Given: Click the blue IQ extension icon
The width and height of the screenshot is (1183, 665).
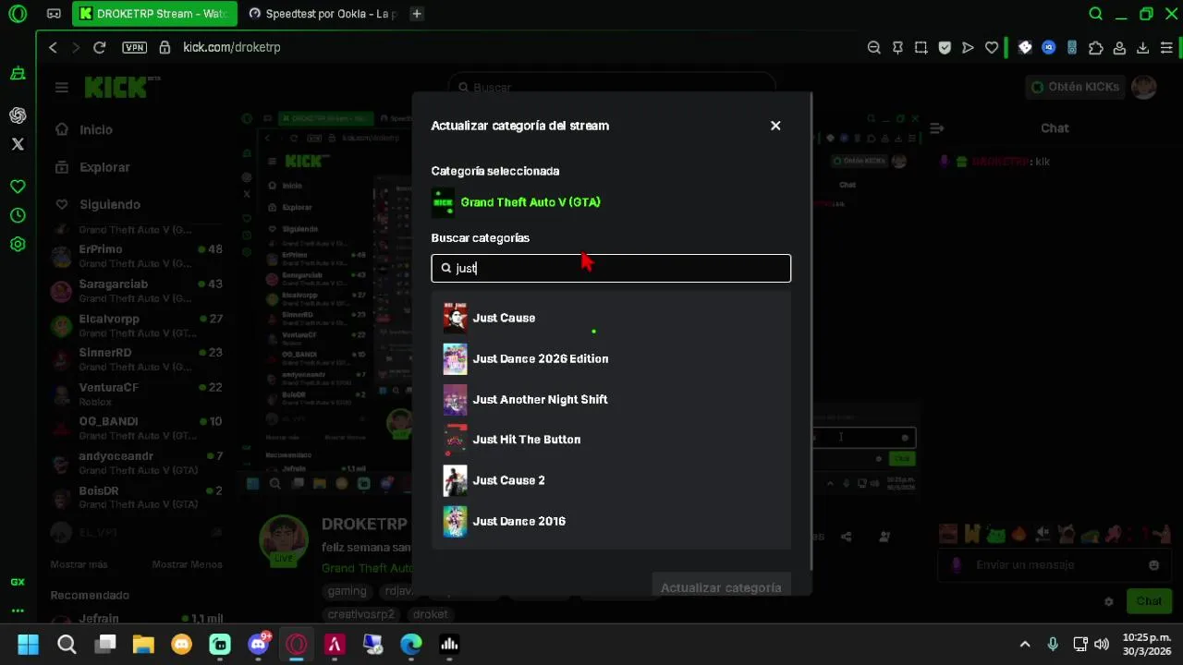Looking at the screenshot, I should click(1048, 48).
